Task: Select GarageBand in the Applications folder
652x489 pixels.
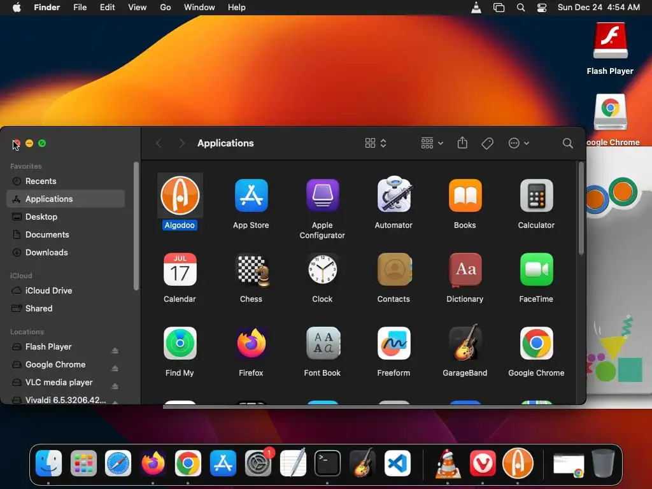Action: pos(465,342)
